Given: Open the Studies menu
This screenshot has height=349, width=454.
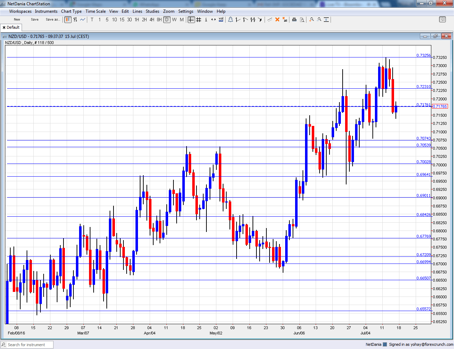Looking at the screenshot, I should [x=153, y=11].
